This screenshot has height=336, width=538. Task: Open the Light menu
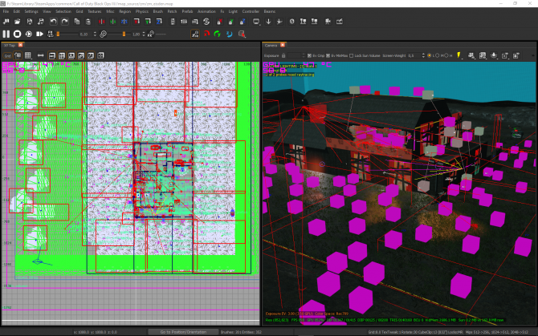click(233, 11)
